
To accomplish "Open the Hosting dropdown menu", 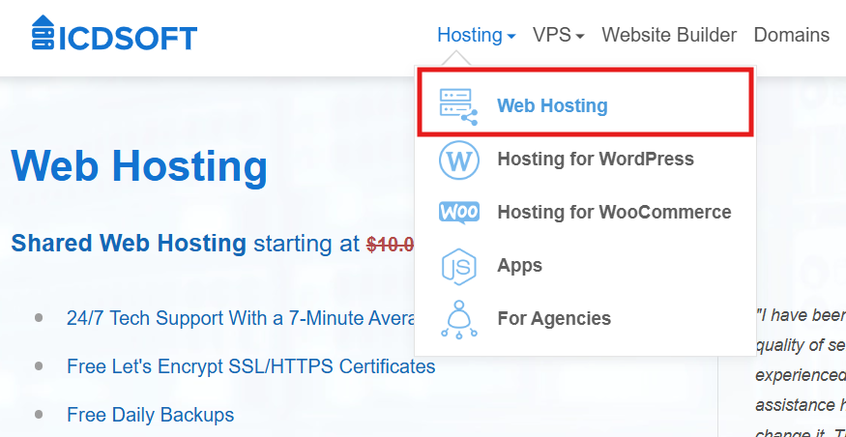I will [477, 35].
